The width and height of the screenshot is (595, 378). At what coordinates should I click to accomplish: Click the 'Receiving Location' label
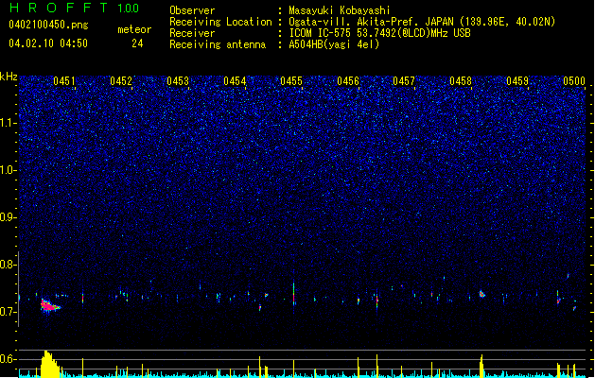220,22
